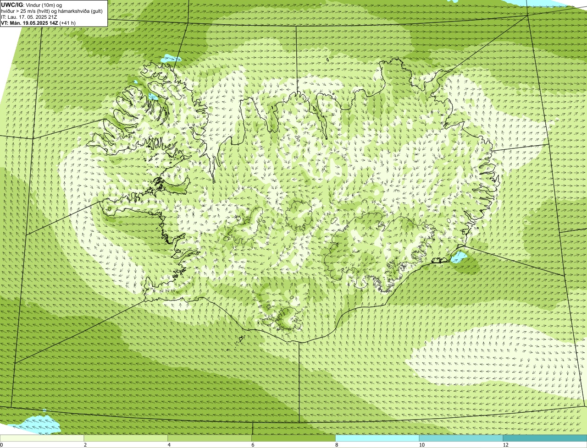587x448 pixels.
Task: Click the 10–12 m/s turquoise segment
Action: [461, 438]
